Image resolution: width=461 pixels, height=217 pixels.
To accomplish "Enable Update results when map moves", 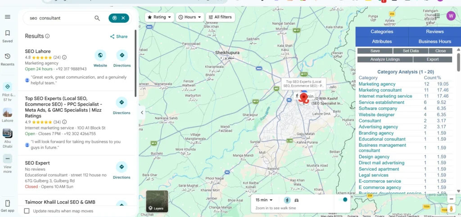I will tap(27, 211).
